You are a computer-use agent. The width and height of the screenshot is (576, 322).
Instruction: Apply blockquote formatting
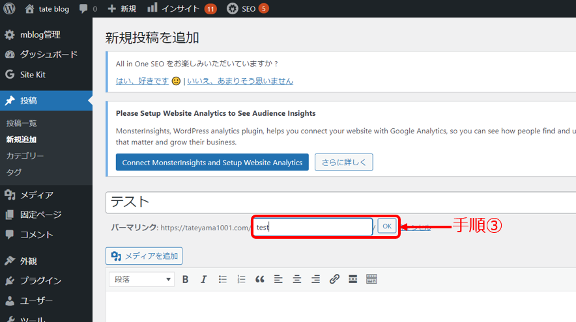click(x=259, y=279)
